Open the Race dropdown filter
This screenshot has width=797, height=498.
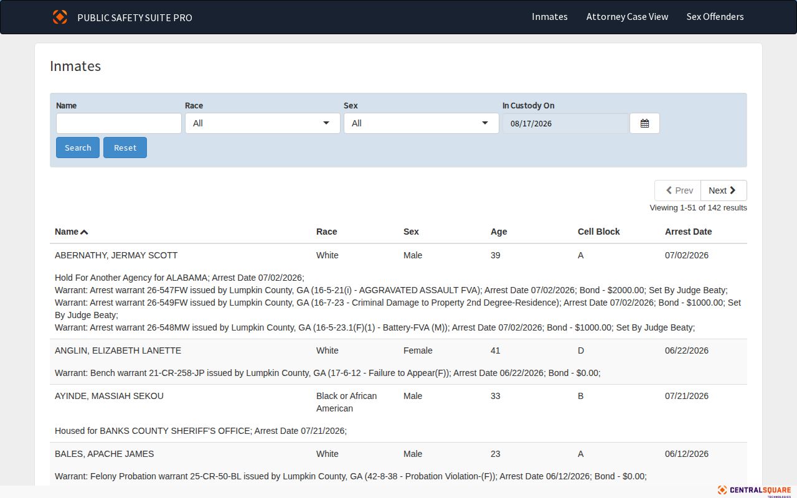point(262,123)
